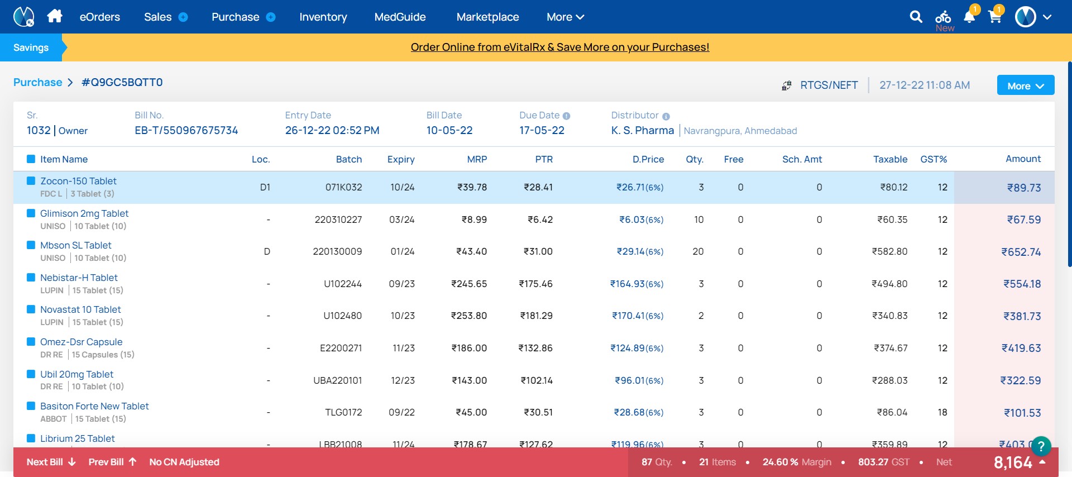
Task: Click the Ubil 20mg Tablet item link
Action: coord(76,374)
